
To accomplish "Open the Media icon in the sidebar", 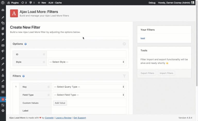I will pos(3,23).
